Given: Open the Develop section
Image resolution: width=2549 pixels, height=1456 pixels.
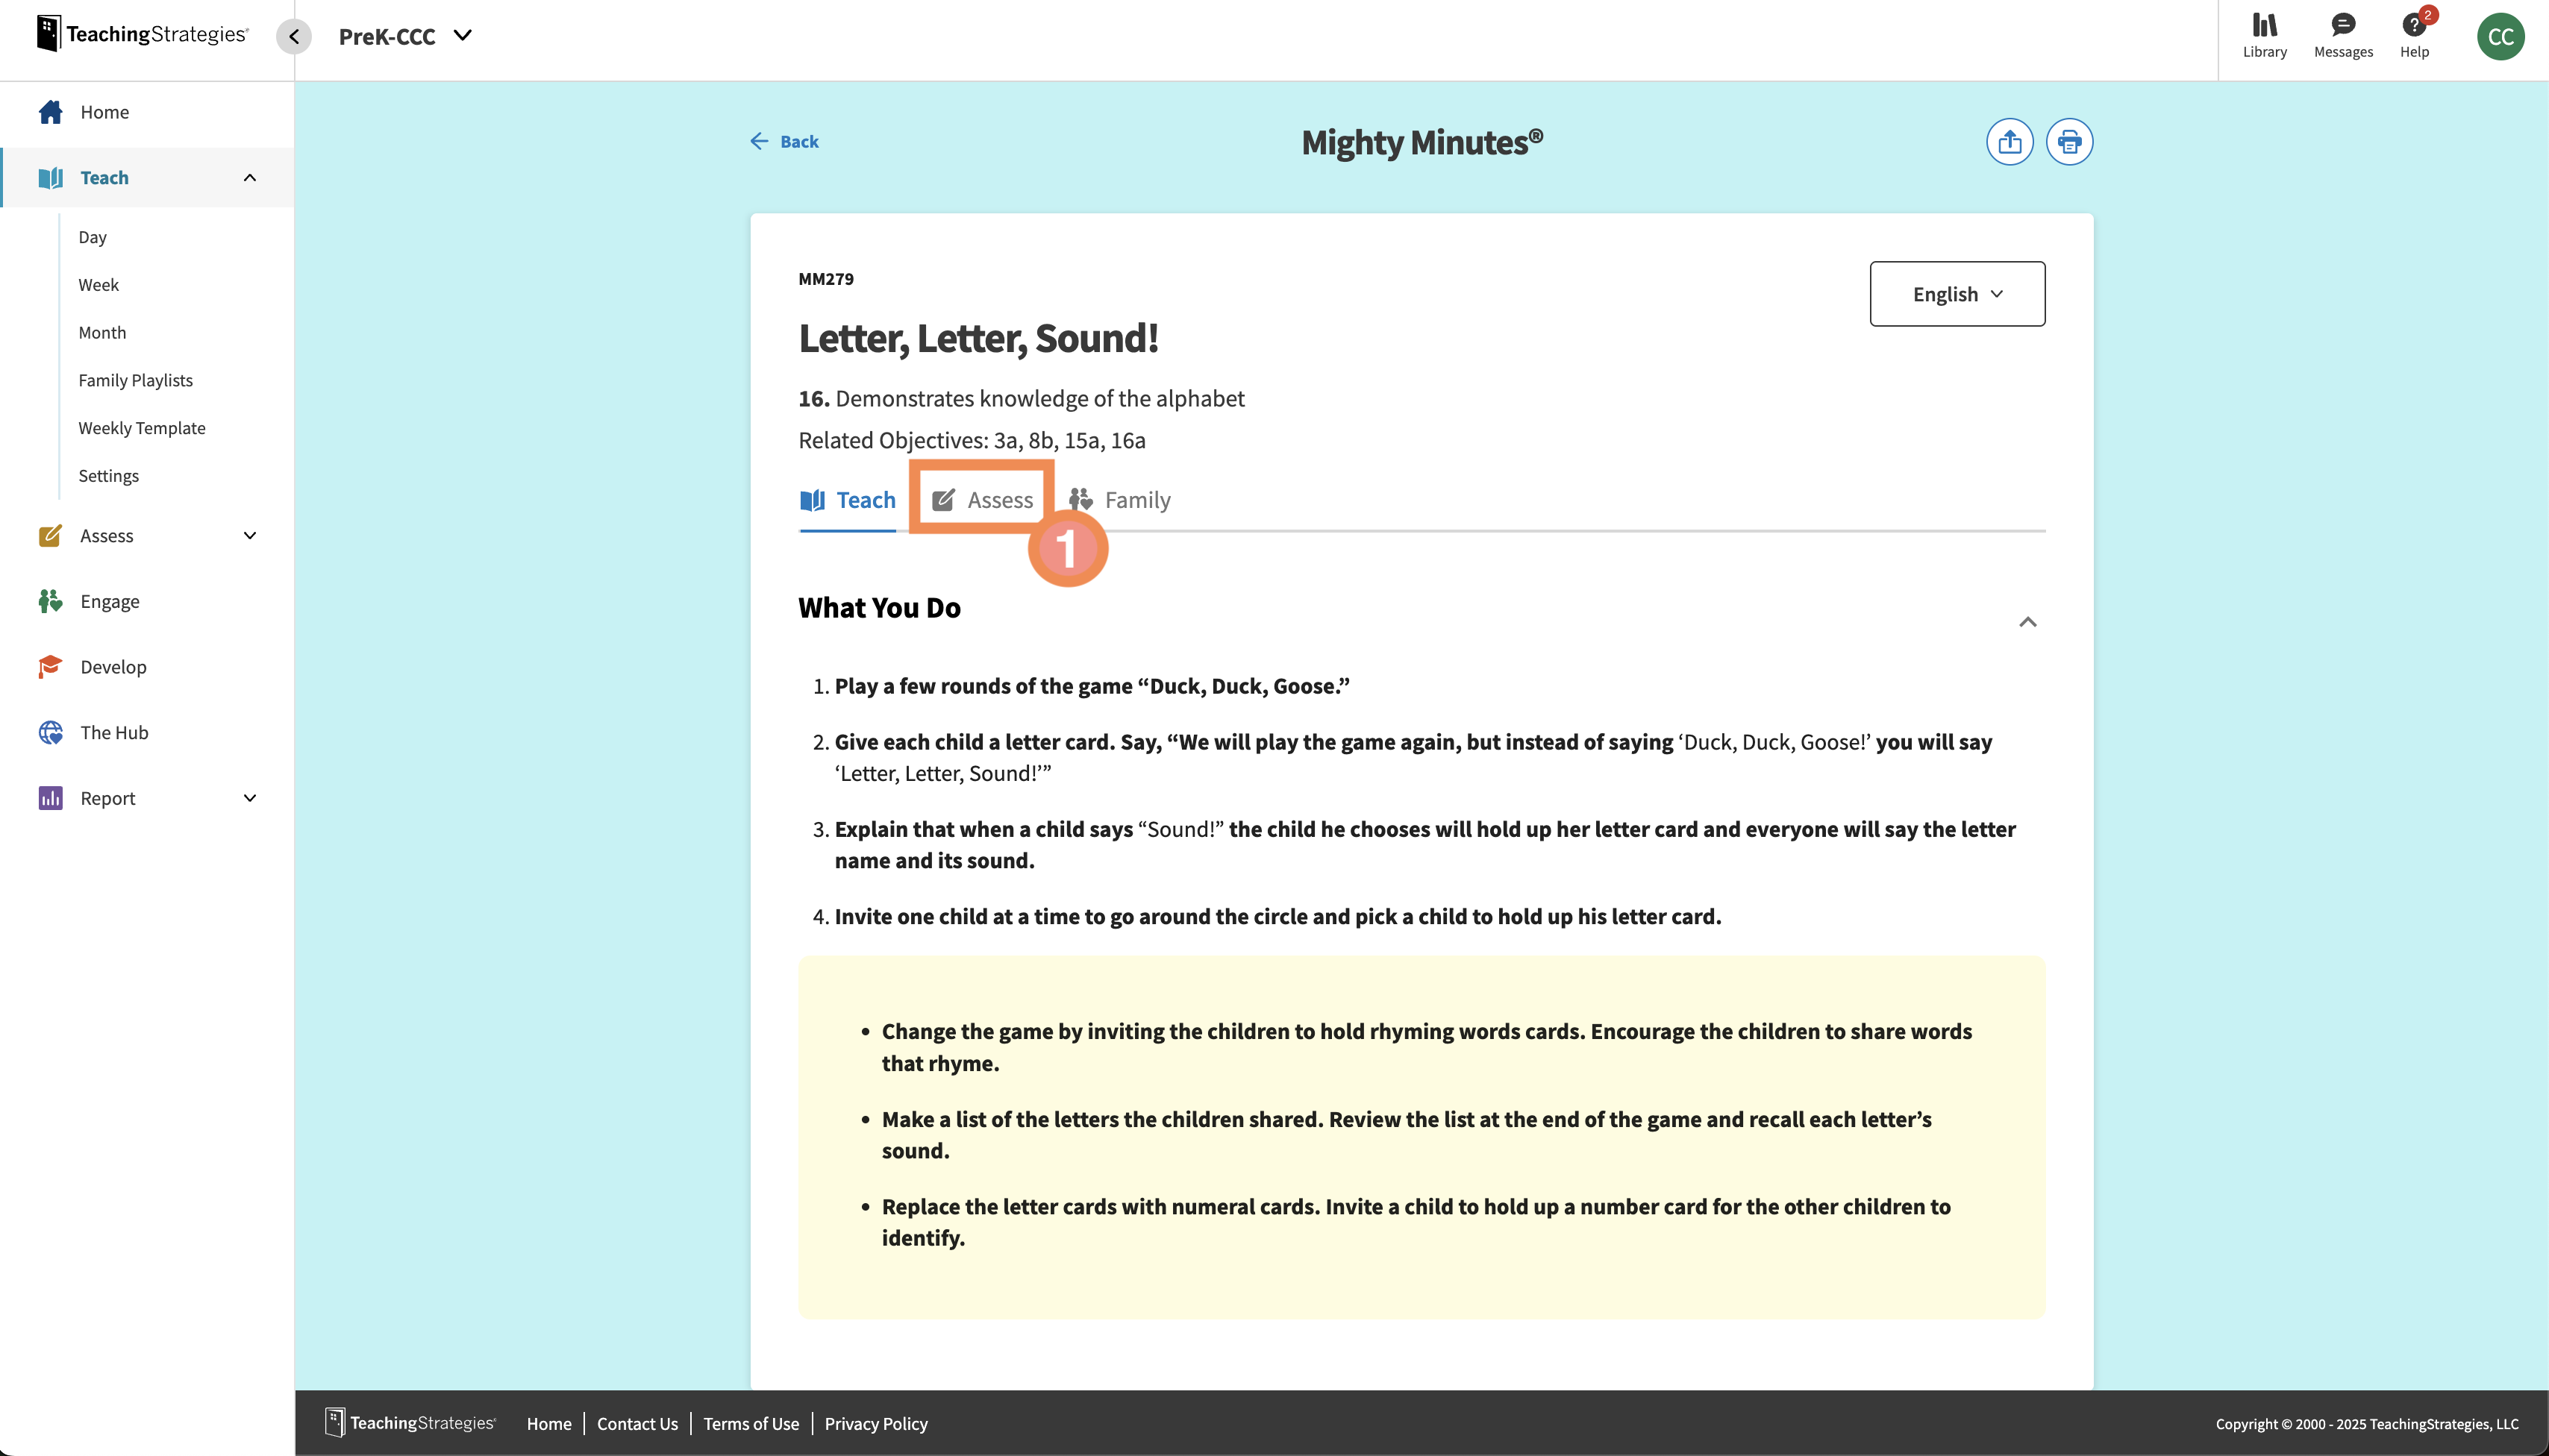Looking at the screenshot, I should (113, 666).
